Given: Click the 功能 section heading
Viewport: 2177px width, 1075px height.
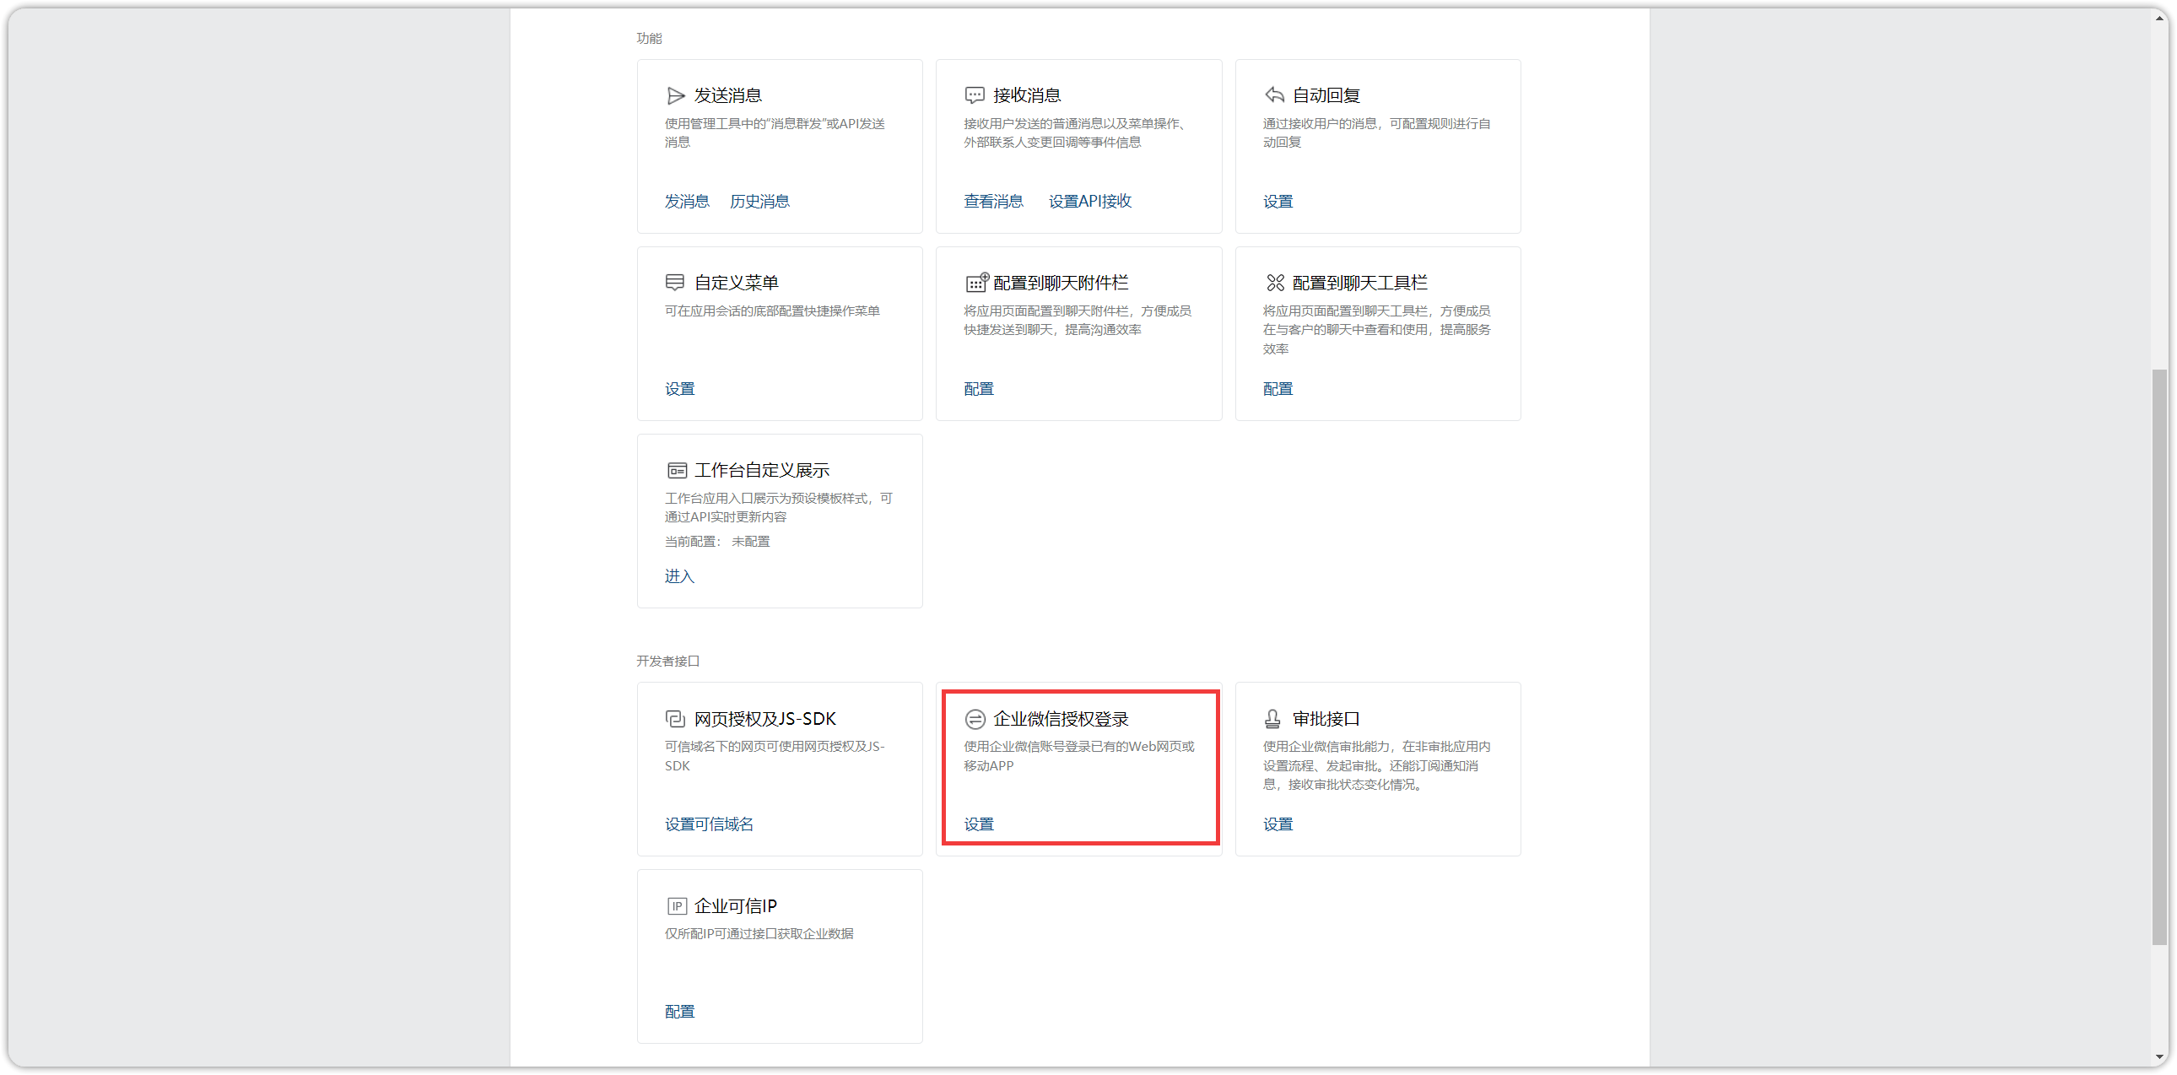Looking at the screenshot, I should click(649, 39).
